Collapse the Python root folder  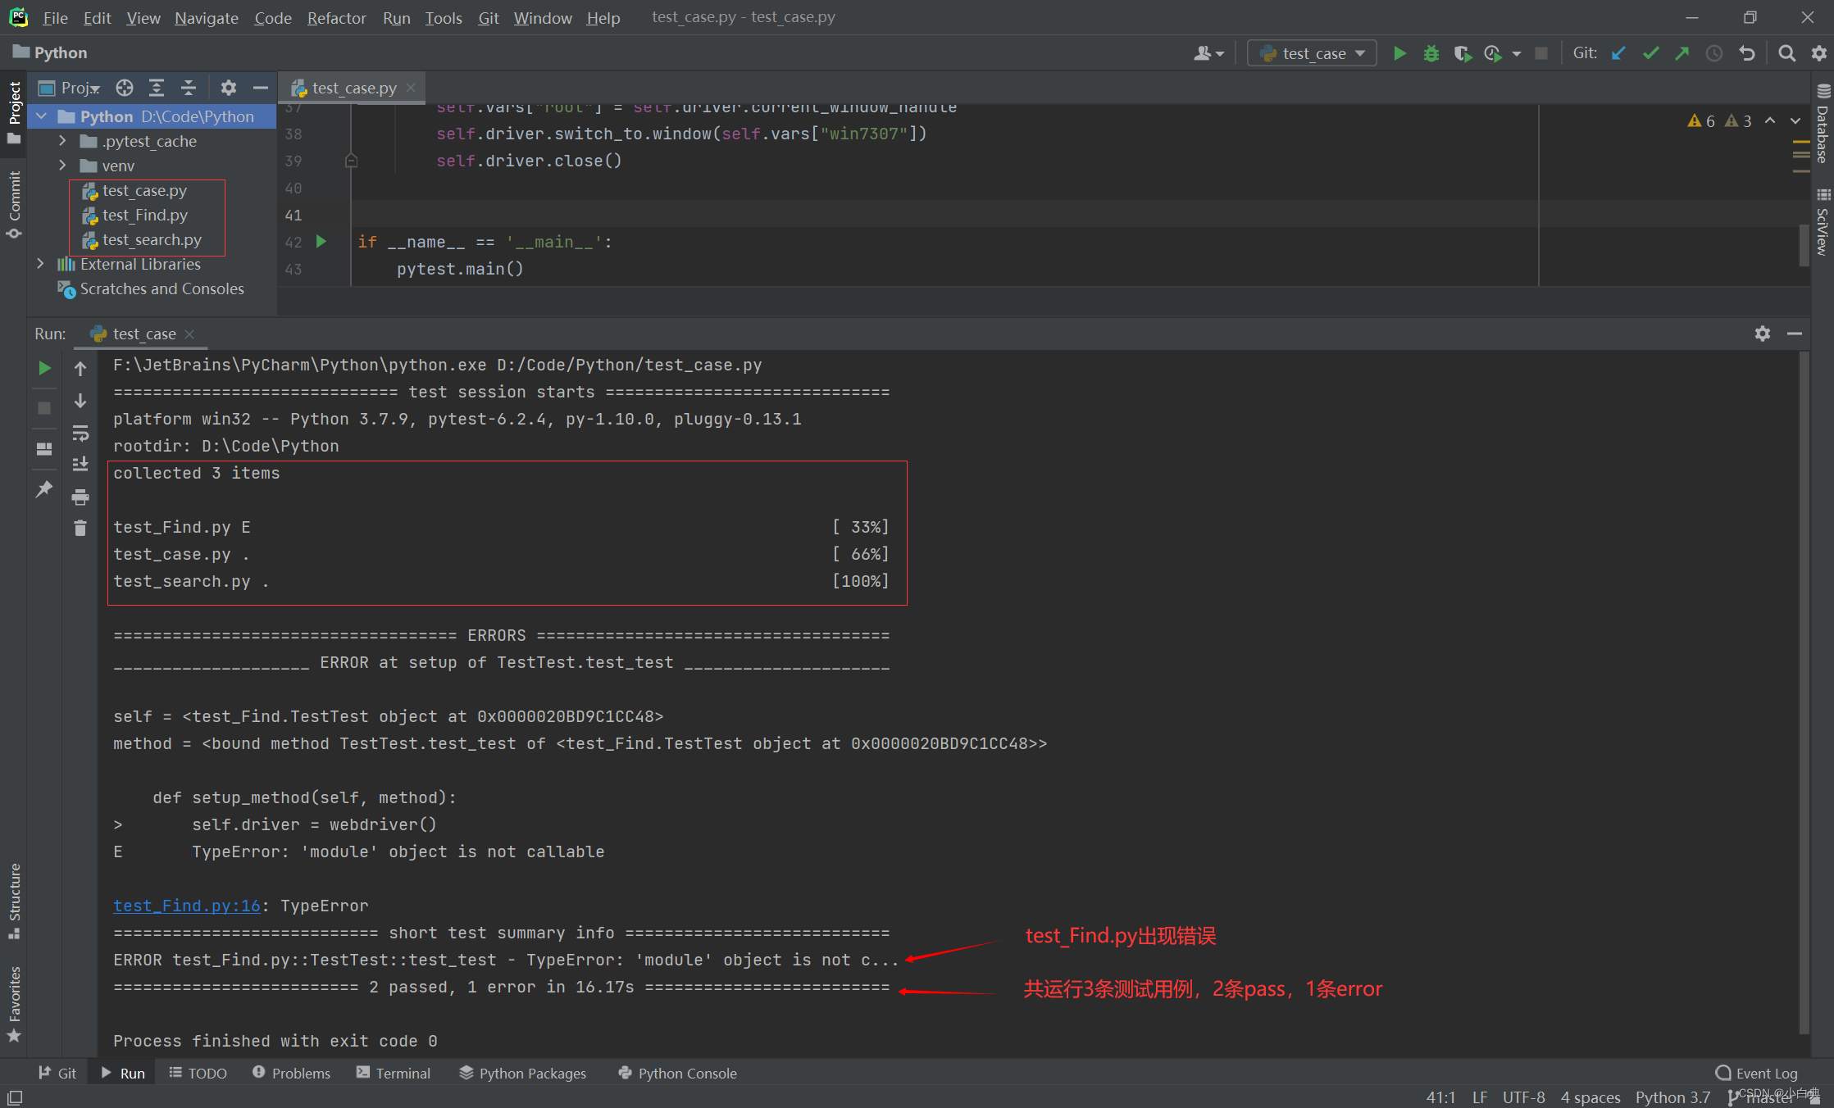coord(42,116)
